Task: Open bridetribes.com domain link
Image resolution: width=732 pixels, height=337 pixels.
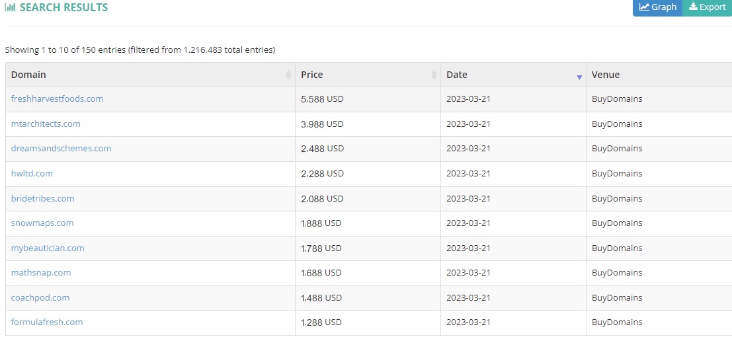Action: 42,198
